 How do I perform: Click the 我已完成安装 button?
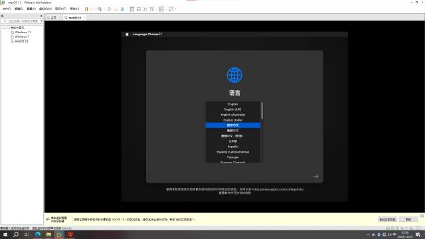[x=387, y=220]
